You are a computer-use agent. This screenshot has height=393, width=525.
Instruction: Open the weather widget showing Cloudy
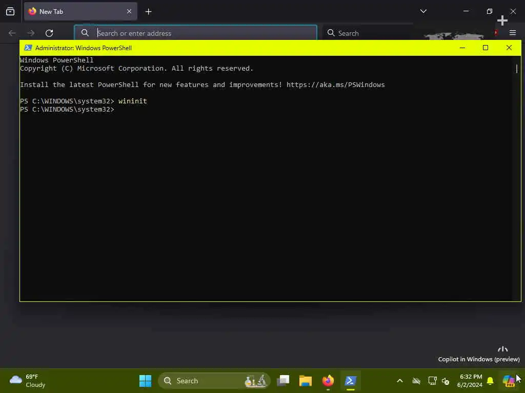click(x=28, y=381)
